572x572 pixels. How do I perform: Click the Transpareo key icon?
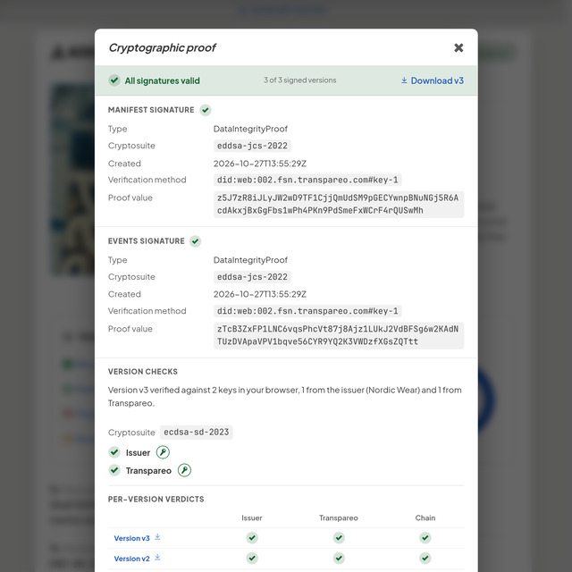(x=184, y=470)
